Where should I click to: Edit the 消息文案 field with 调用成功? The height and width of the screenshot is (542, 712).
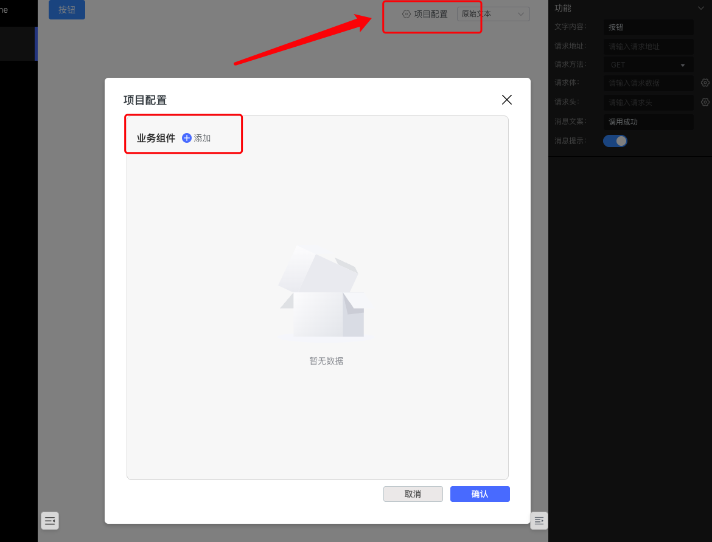[x=648, y=122]
